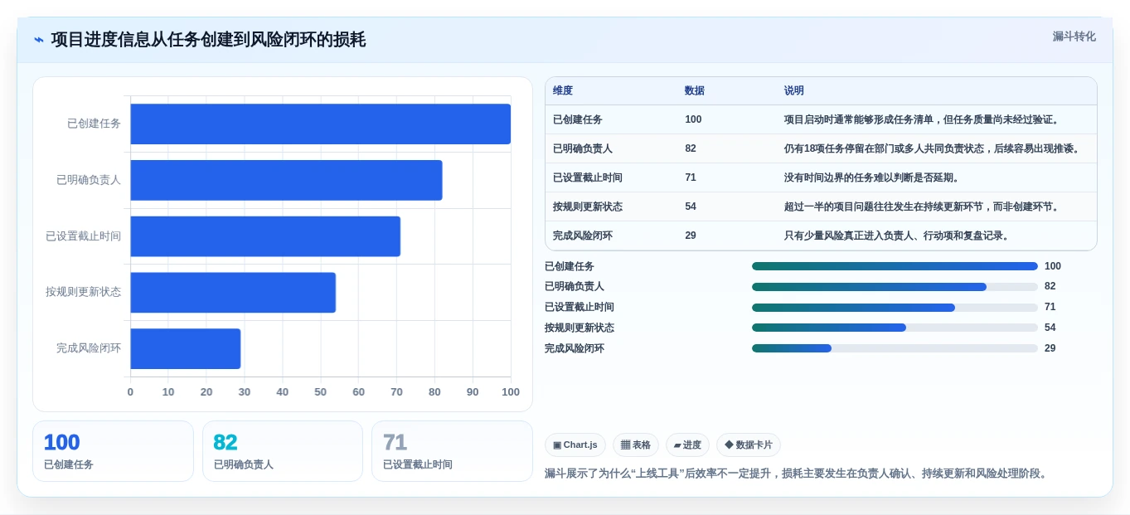Select the Chart.js chip
The height and width of the screenshot is (515, 1130).
(575, 445)
